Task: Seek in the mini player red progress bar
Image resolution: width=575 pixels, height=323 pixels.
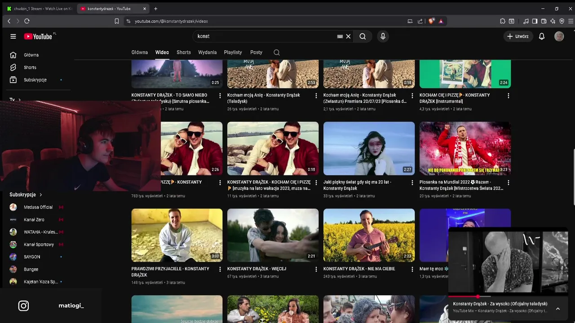Action: [x=508, y=297]
